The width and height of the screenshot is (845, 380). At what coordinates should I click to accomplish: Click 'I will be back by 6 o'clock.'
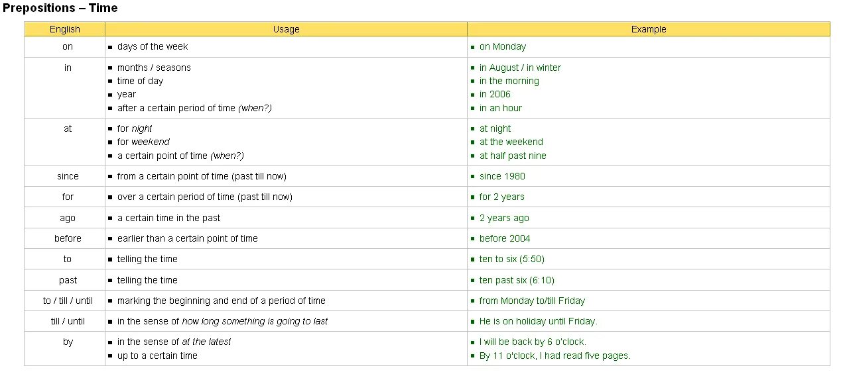[533, 342]
